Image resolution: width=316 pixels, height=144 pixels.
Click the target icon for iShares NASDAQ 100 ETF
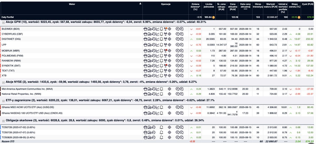[x=170, y=113]
